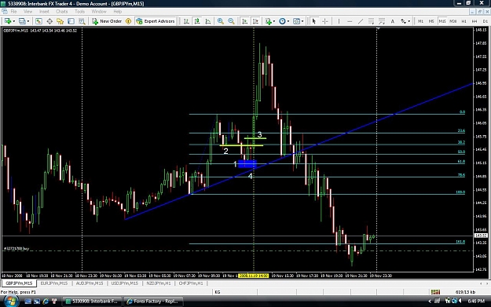This screenshot has height=307, width=491.
Task: Select the blue rectangle marked 1
Action: click(x=247, y=164)
